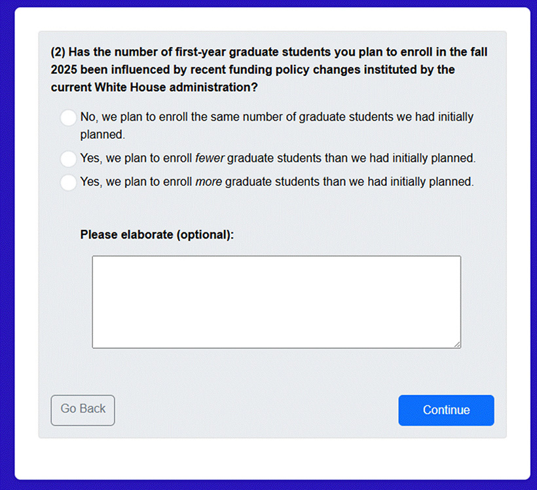
Task: Pick the 'enroll more graduate students' radio button
Action: tap(68, 183)
